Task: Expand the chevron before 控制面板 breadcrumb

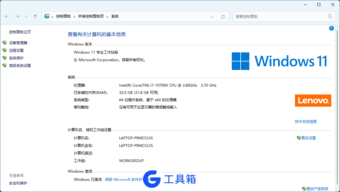Action: (52, 17)
